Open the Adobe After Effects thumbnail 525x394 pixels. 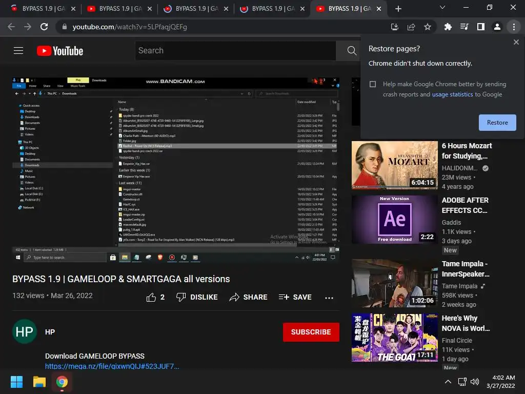[394, 220]
